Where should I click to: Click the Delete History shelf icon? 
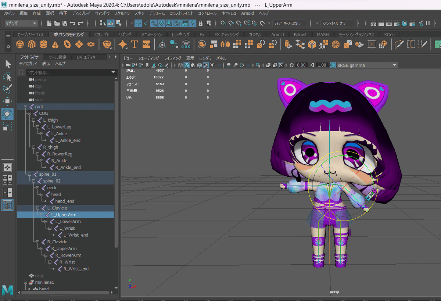[174, 44]
